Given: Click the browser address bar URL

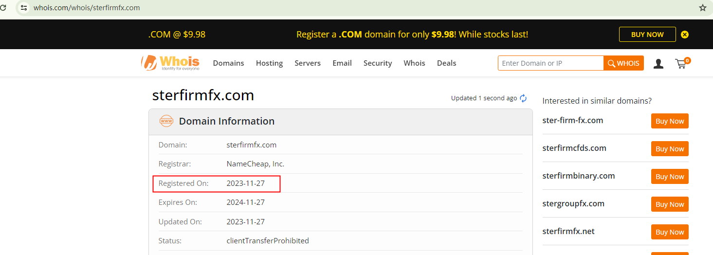Looking at the screenshot, I should [87, 8].
